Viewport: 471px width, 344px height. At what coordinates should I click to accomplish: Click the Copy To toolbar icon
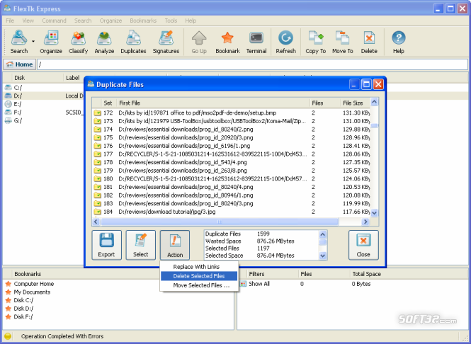click(x=315, y=42)
